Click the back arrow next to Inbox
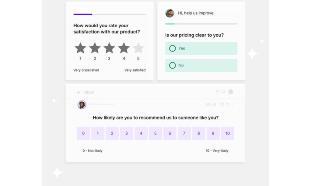Screen dimensions: 311x186 pos(79,92)
